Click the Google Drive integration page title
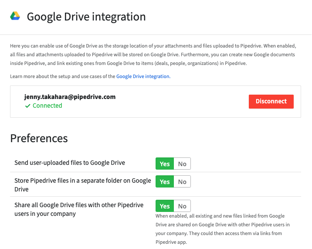This screenshot has width=312, height=249. [x=86, y=17]
